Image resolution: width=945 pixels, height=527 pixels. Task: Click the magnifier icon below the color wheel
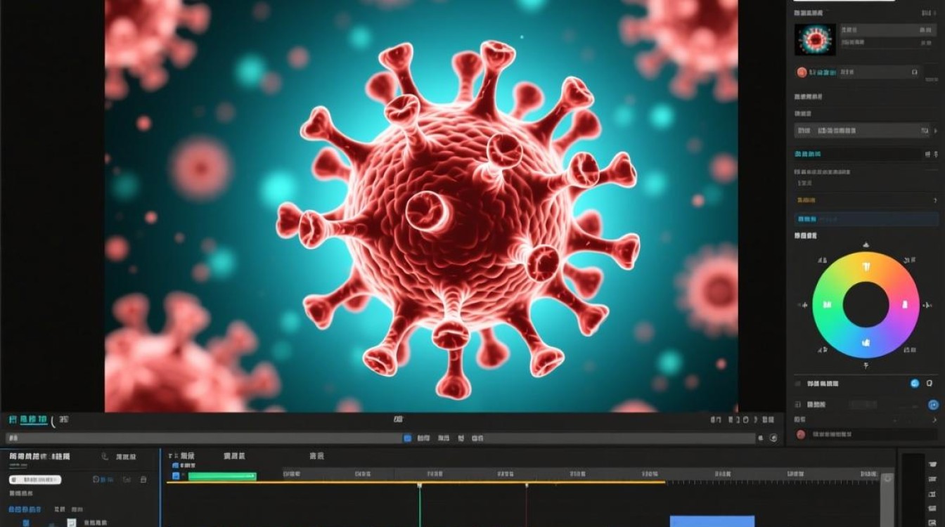point(930,383)
